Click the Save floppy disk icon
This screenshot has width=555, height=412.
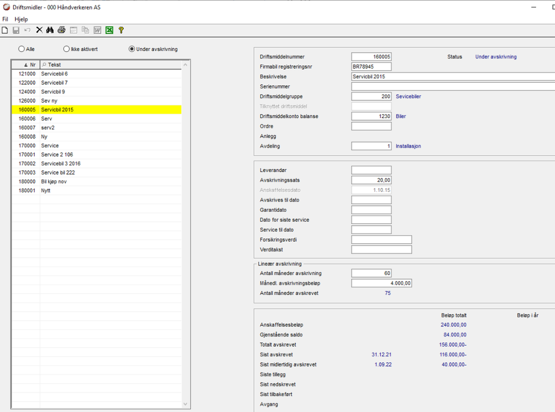tap(16, 30)
